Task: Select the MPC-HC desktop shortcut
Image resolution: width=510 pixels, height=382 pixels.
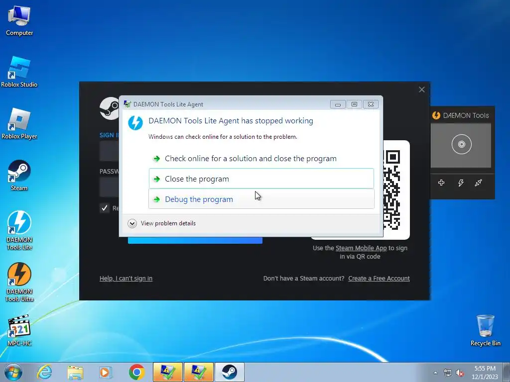Action: [19, 330]
